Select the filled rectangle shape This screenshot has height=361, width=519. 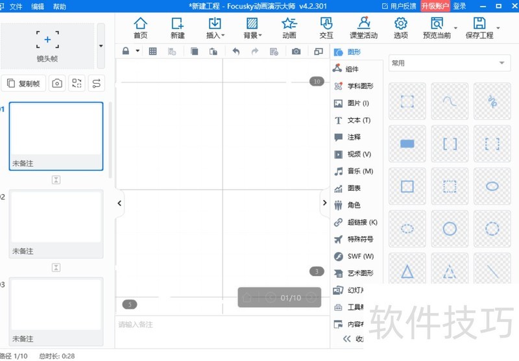point(407,143)
